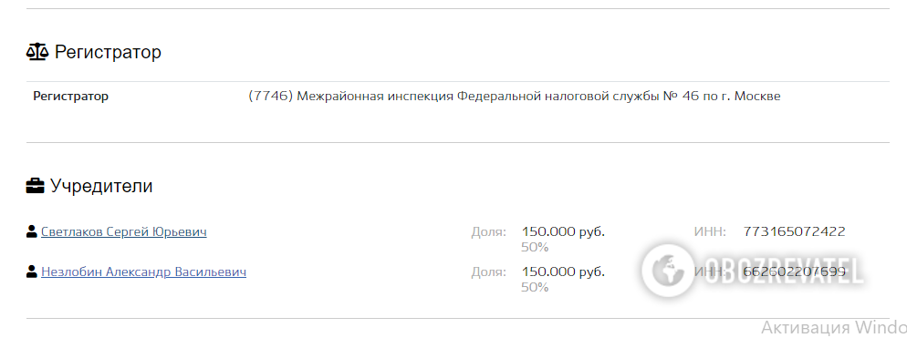The width and height of the screenshot is (907, 338).
Task: Click Светлаков's 150.000 руб. share amount
Action: pyautogui.click(x=563, y=231)
